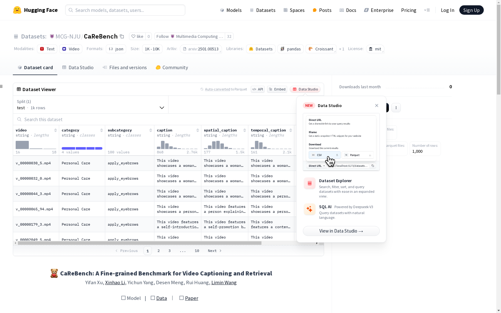Sort the spatial_caption column with its sort arrows
The height and width of the screenshot is (313, 501).
pos(245,130)
